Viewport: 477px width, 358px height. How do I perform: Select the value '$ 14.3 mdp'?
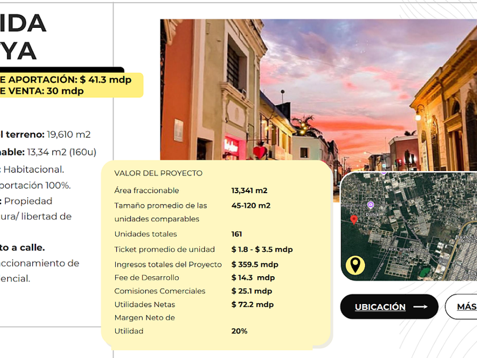point(253,278)
